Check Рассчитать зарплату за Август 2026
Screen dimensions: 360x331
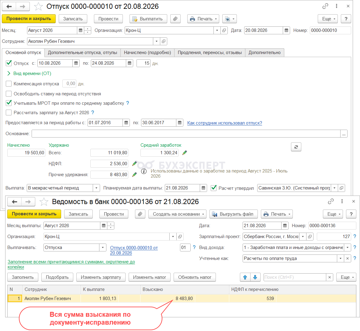pos(9,112)
